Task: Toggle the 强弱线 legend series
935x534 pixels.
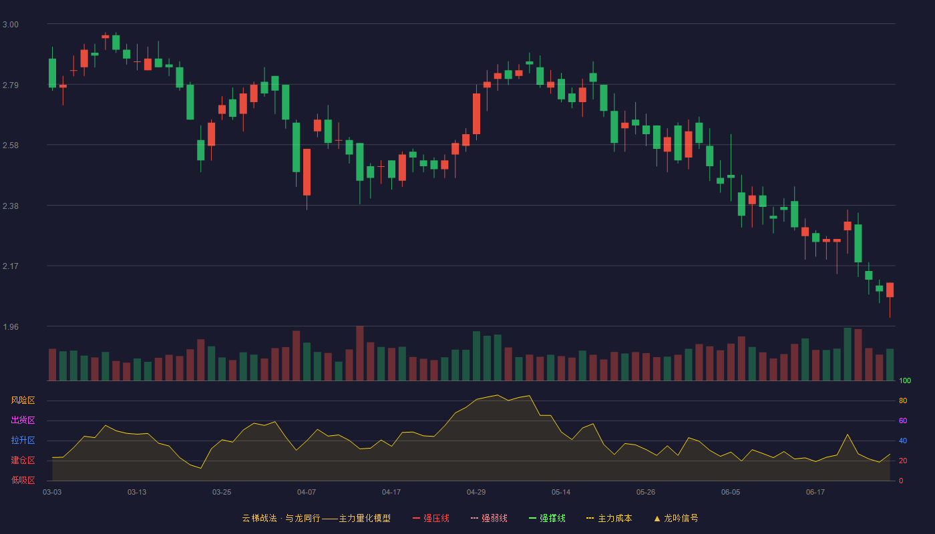Action: (494, 518)
